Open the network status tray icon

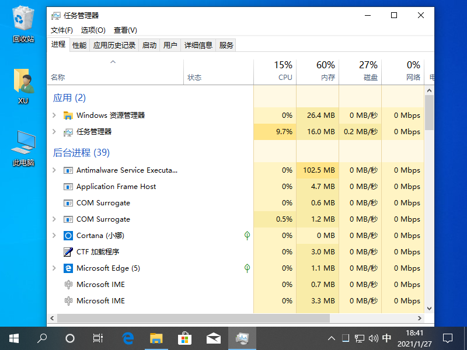coord(360,338)
